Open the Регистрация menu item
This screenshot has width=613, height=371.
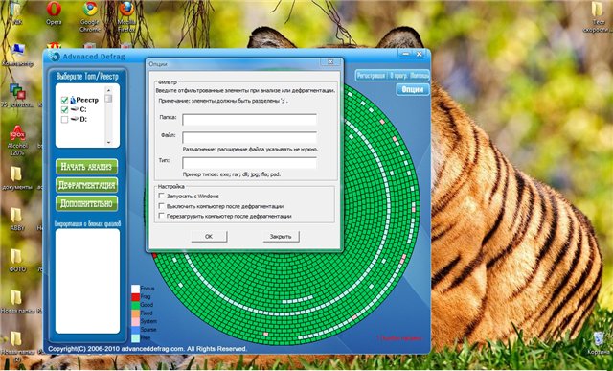coord(371,76)
